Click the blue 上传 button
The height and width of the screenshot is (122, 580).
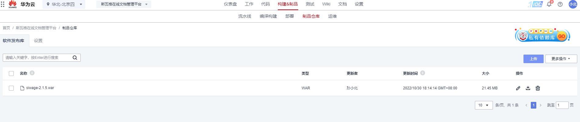tap(533, 59)
